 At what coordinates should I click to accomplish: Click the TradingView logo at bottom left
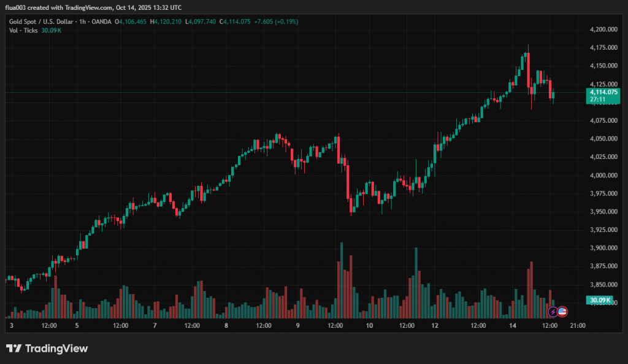click(x=47, y=349)
